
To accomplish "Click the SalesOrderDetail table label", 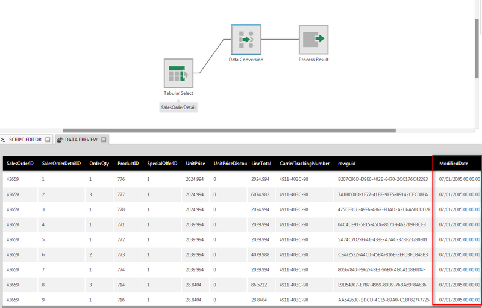I will coord(178,107).
